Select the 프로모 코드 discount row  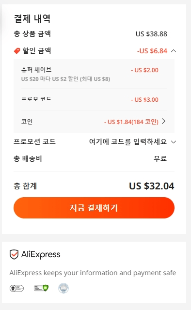[x=94, y=99]
